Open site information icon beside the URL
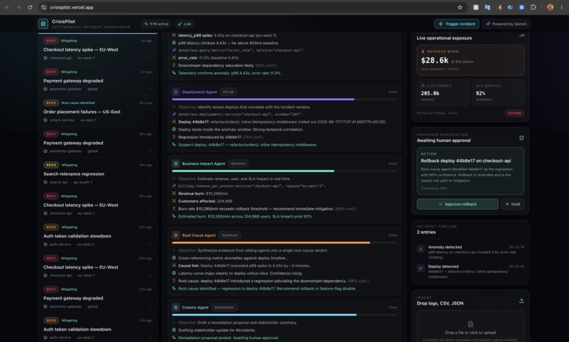Image resolution: width=569 pixels, height=342 pixels. tap(44, 7)
